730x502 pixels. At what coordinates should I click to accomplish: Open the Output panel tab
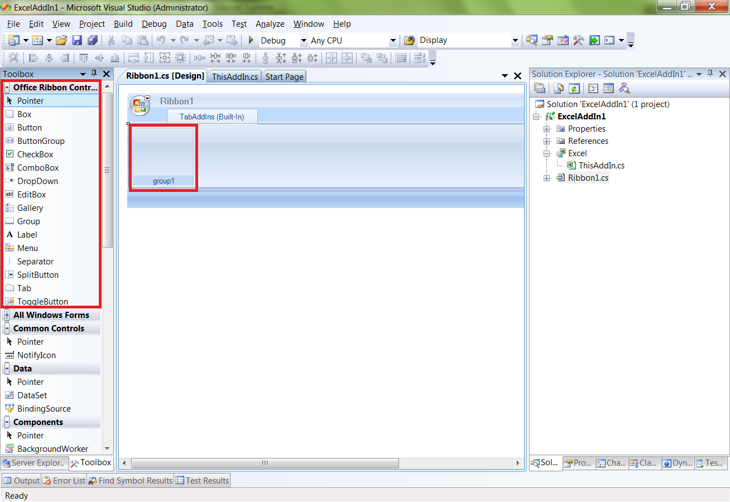pyautogui.click(x=22, y=481)
